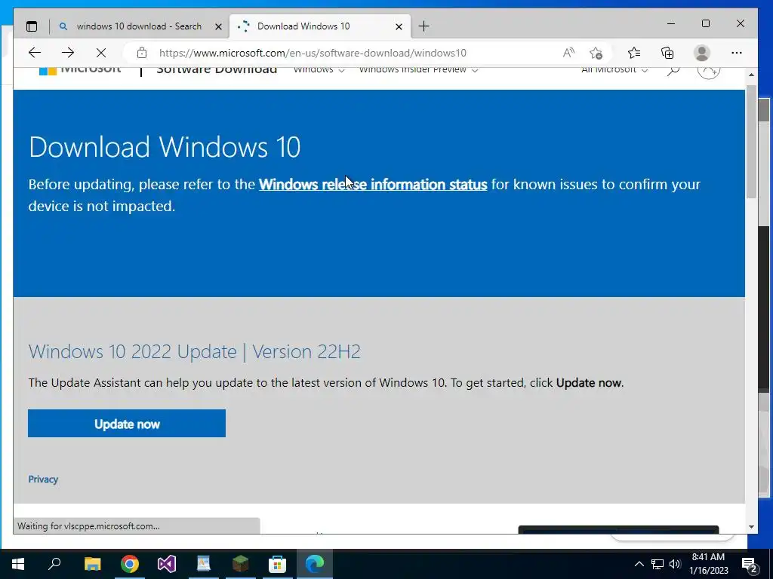Open the Windows Start menu

(18, 564)
